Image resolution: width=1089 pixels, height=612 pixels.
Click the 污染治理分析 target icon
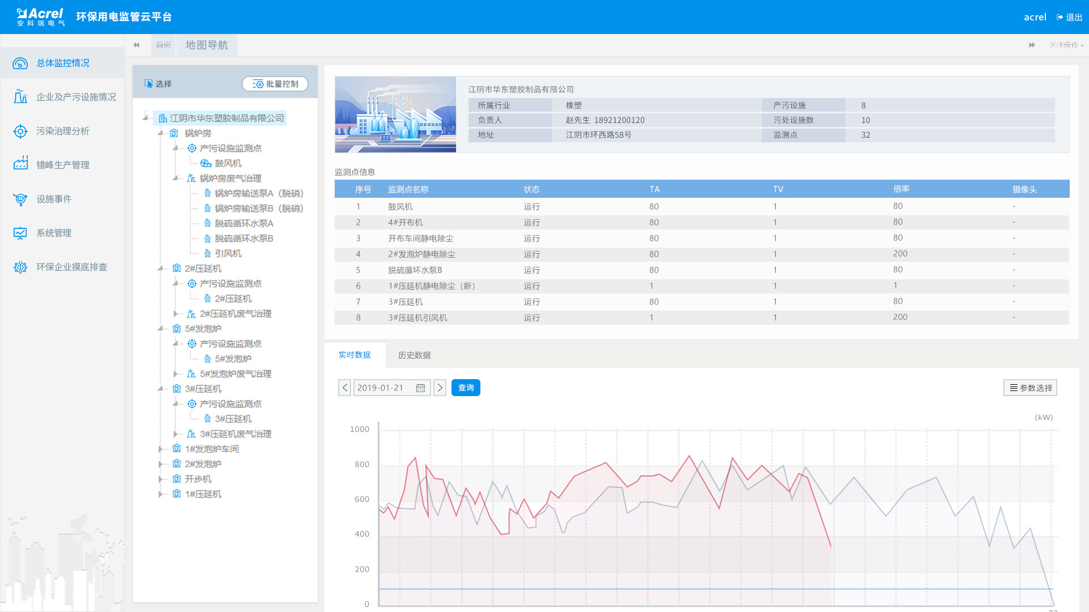pyautogui.click(x=20, y=131)
